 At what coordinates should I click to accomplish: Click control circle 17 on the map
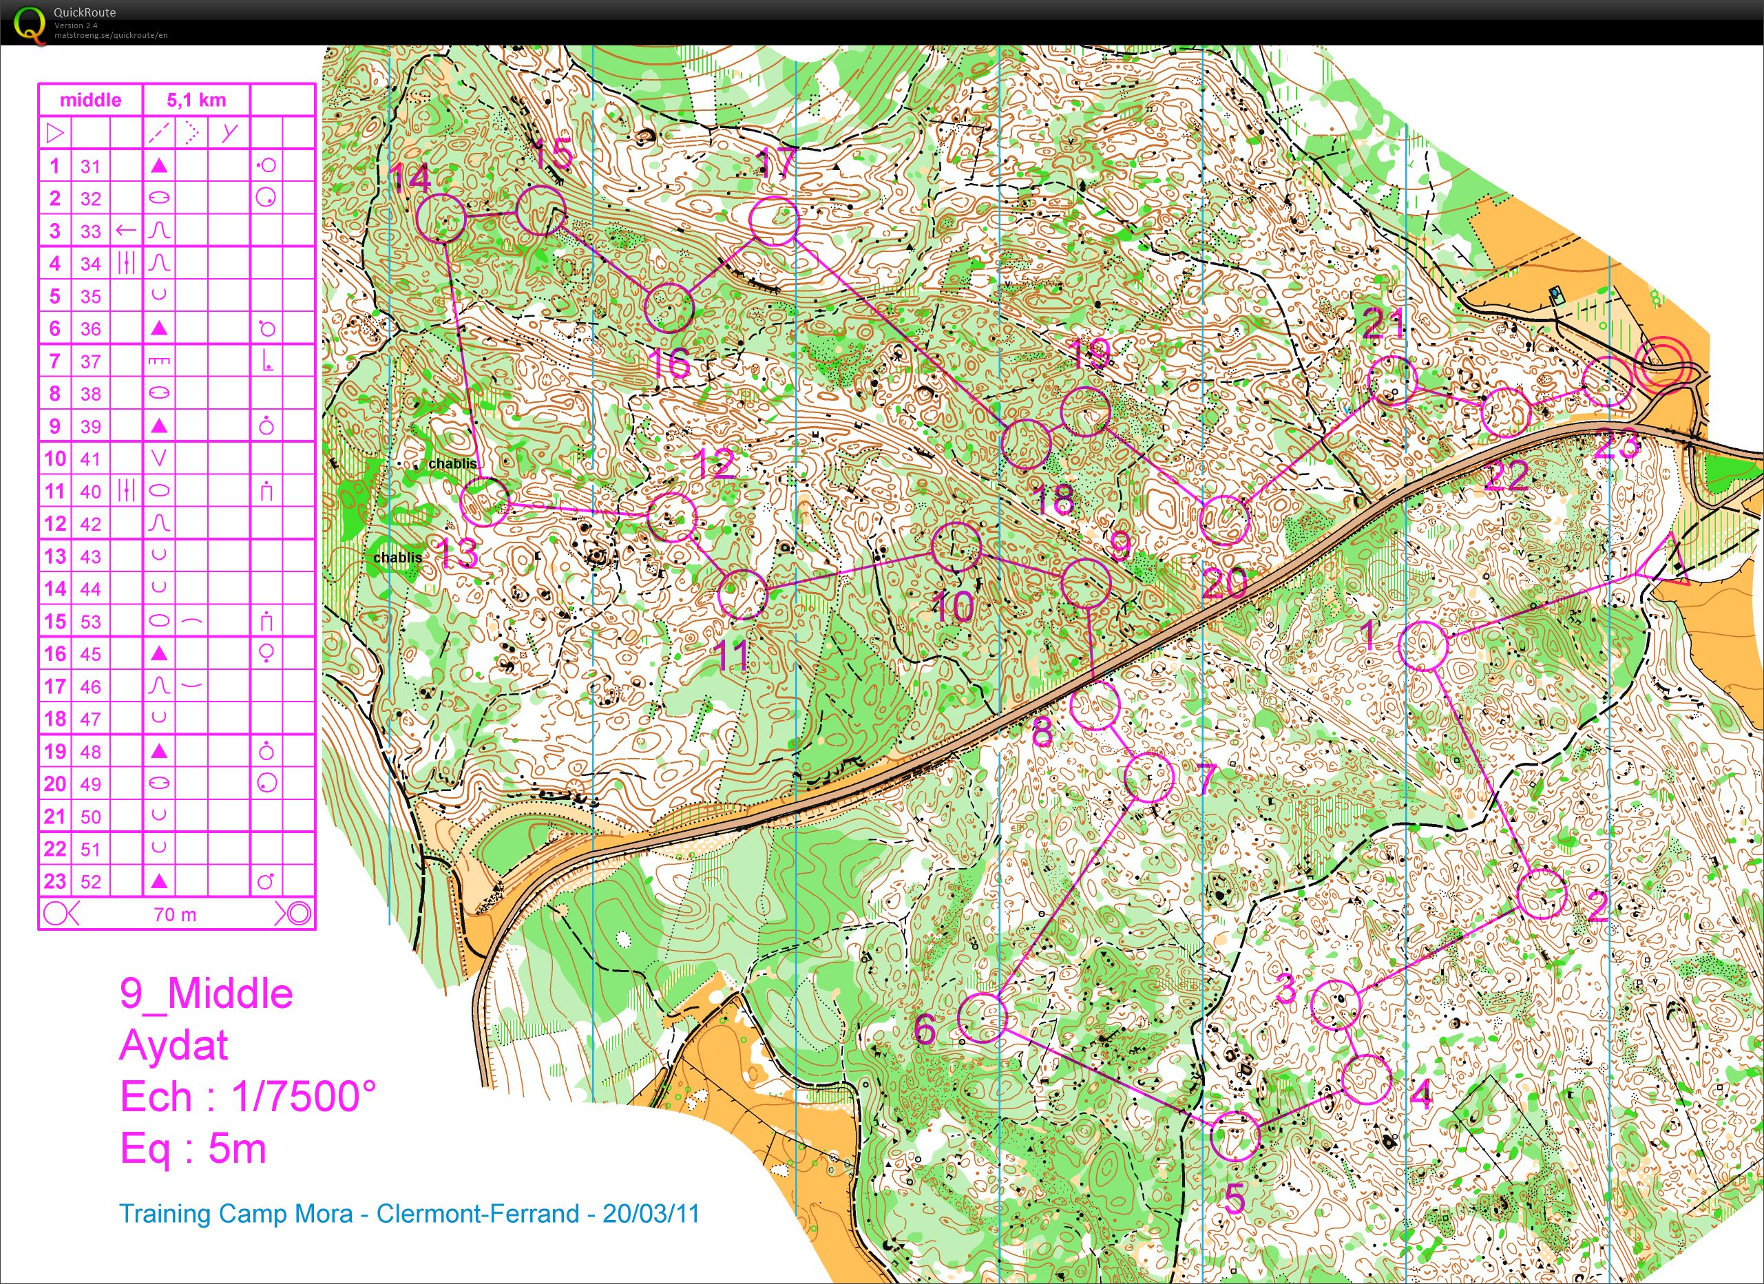774,221
